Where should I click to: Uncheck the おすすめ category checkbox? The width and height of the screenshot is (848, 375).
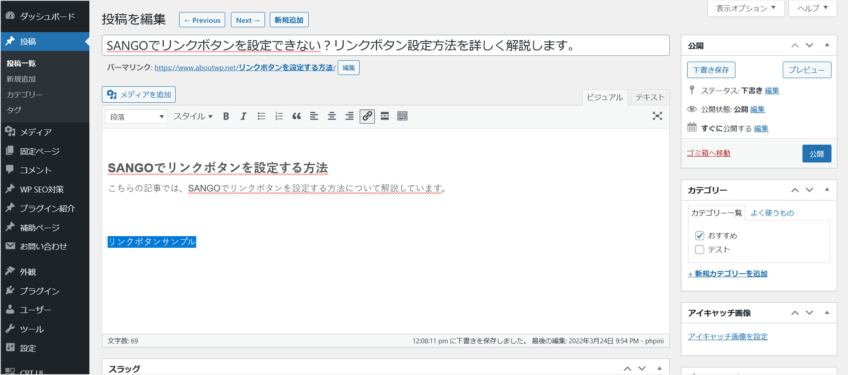(700, 236)
